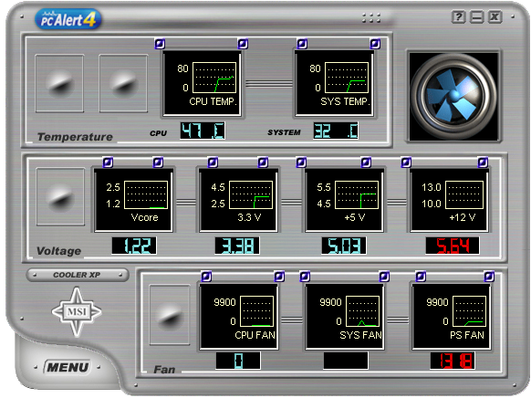This screenshot has width=531, height=398.
Task: Grab the dotted drag handle in title bar
Action: (371, 18)
